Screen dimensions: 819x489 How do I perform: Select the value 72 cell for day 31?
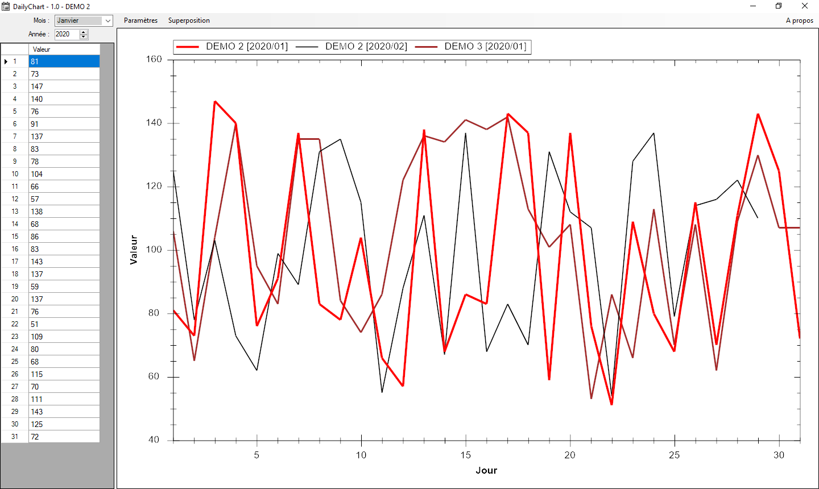pyautogui.click(x=64, y=437)
